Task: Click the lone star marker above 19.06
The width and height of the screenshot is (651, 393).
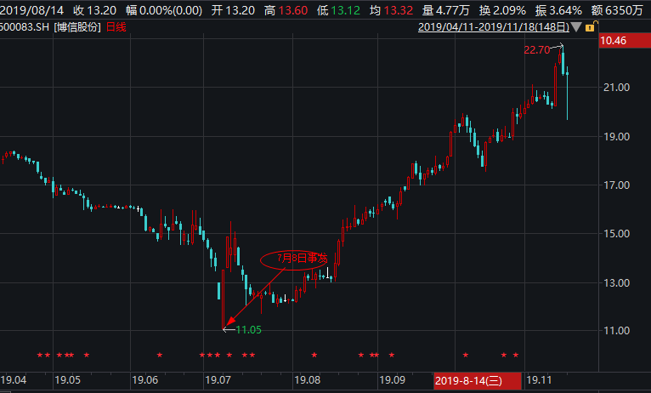Action: [159, 355]
